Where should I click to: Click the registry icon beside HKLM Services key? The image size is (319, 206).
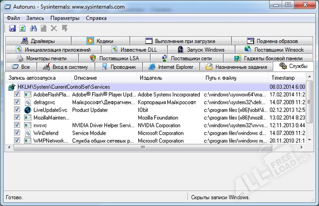[x=12, y=87]
